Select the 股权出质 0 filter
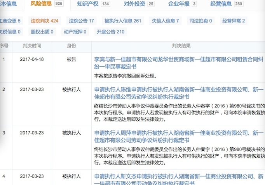The width and height of the screenshot is (265, 185). 42,32
